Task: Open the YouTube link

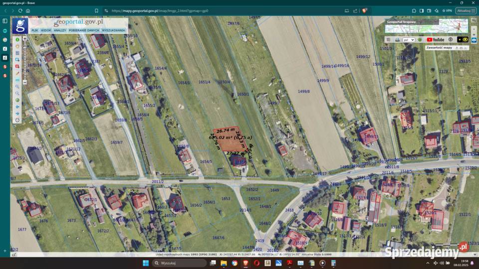Action: pyautogui.click(x=435, y=40)
